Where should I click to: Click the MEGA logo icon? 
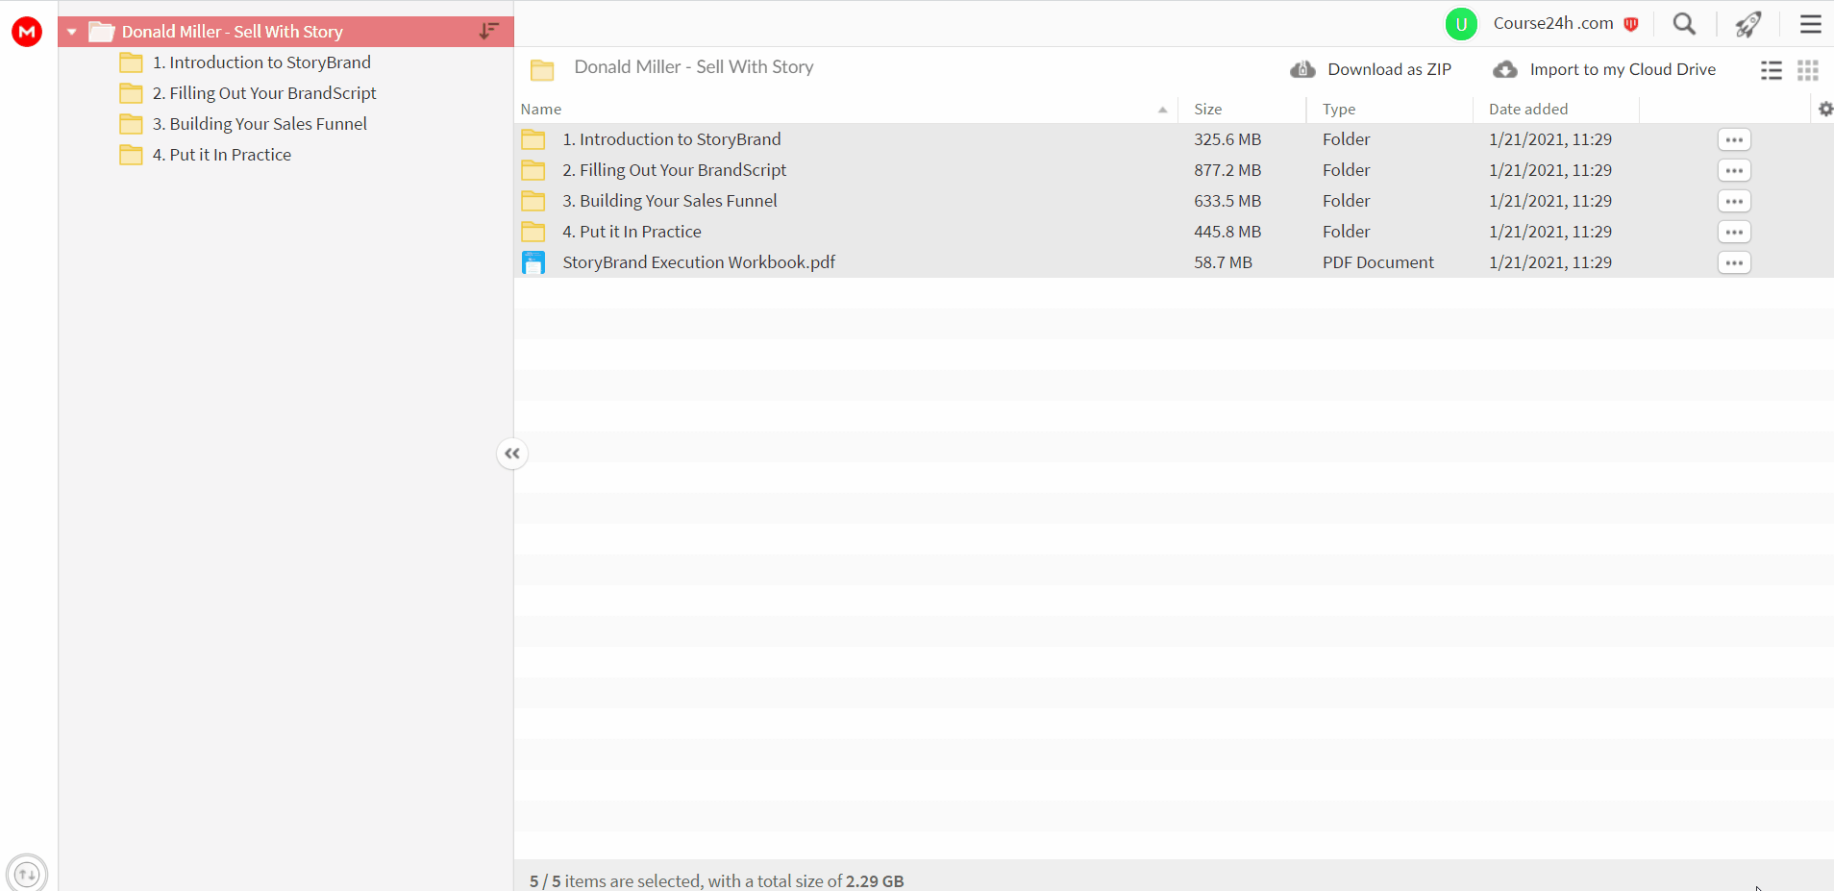click(27, 32)
